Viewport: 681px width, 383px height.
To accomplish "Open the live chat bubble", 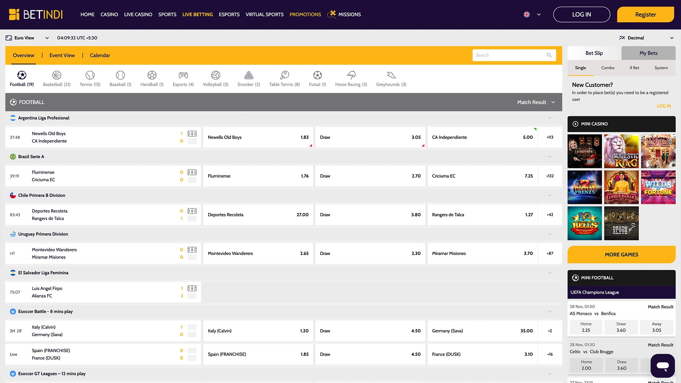I will pyautogui.click(x=663, y=366).
